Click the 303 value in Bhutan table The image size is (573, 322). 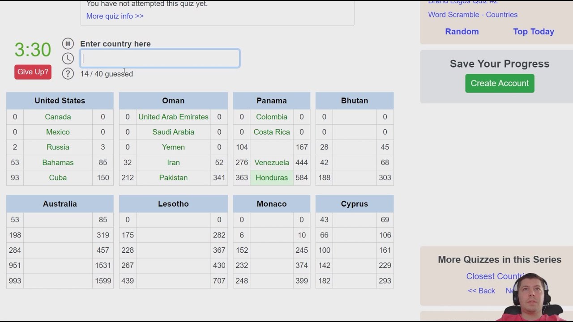[385, 178]
